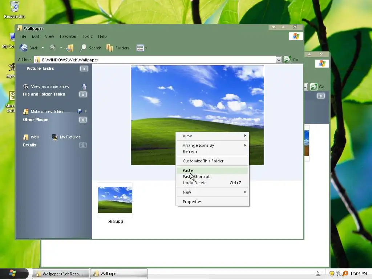This screenshot has height=279, width=372.
Task: Toggle the Folders pane button
Action: [118, 48]
